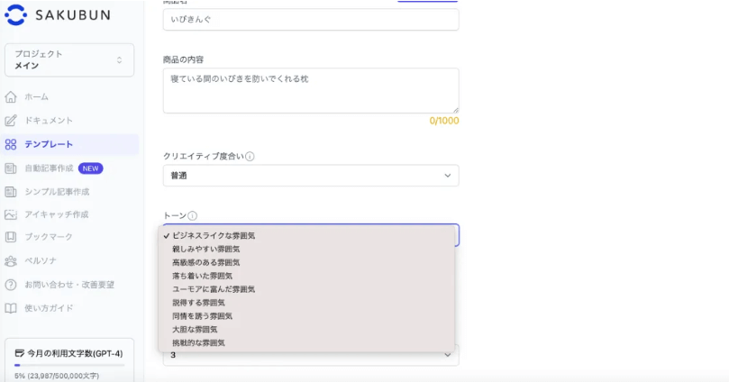
Task: Select 説得する雰囲気 option
Action: 306,303
